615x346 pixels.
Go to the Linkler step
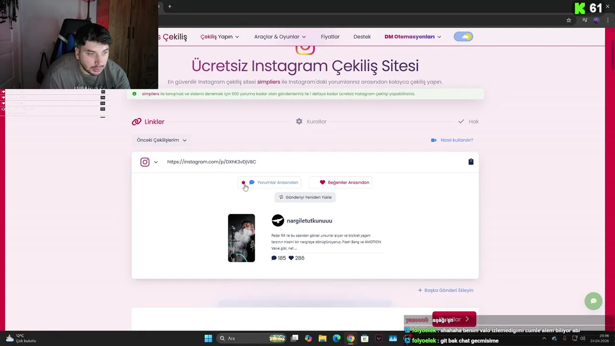pyautogui.click(x=148, y=122)
